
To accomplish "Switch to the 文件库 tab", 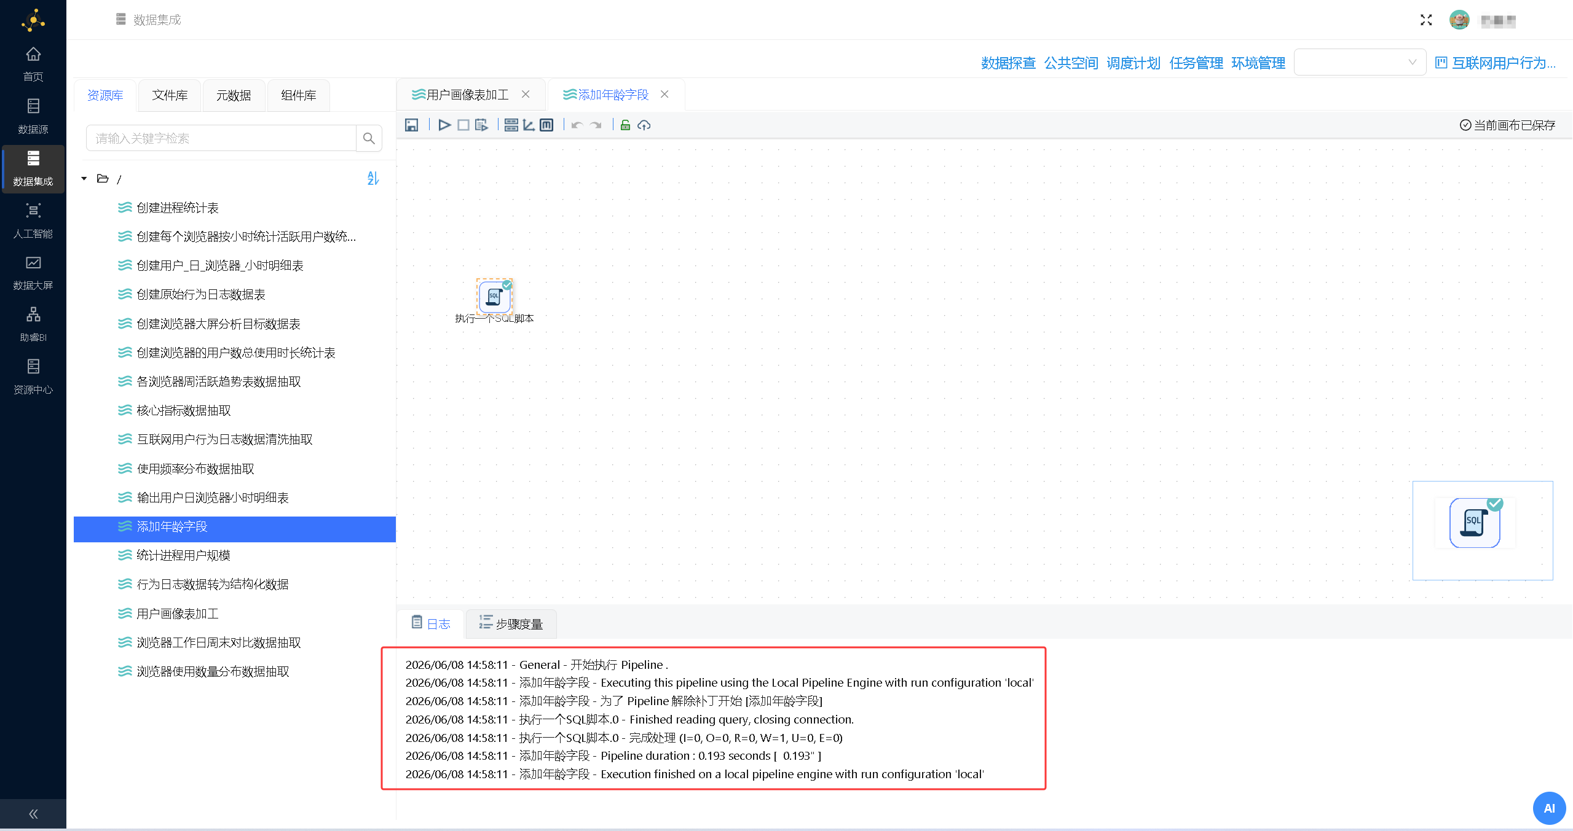I will tap(170, 95).
